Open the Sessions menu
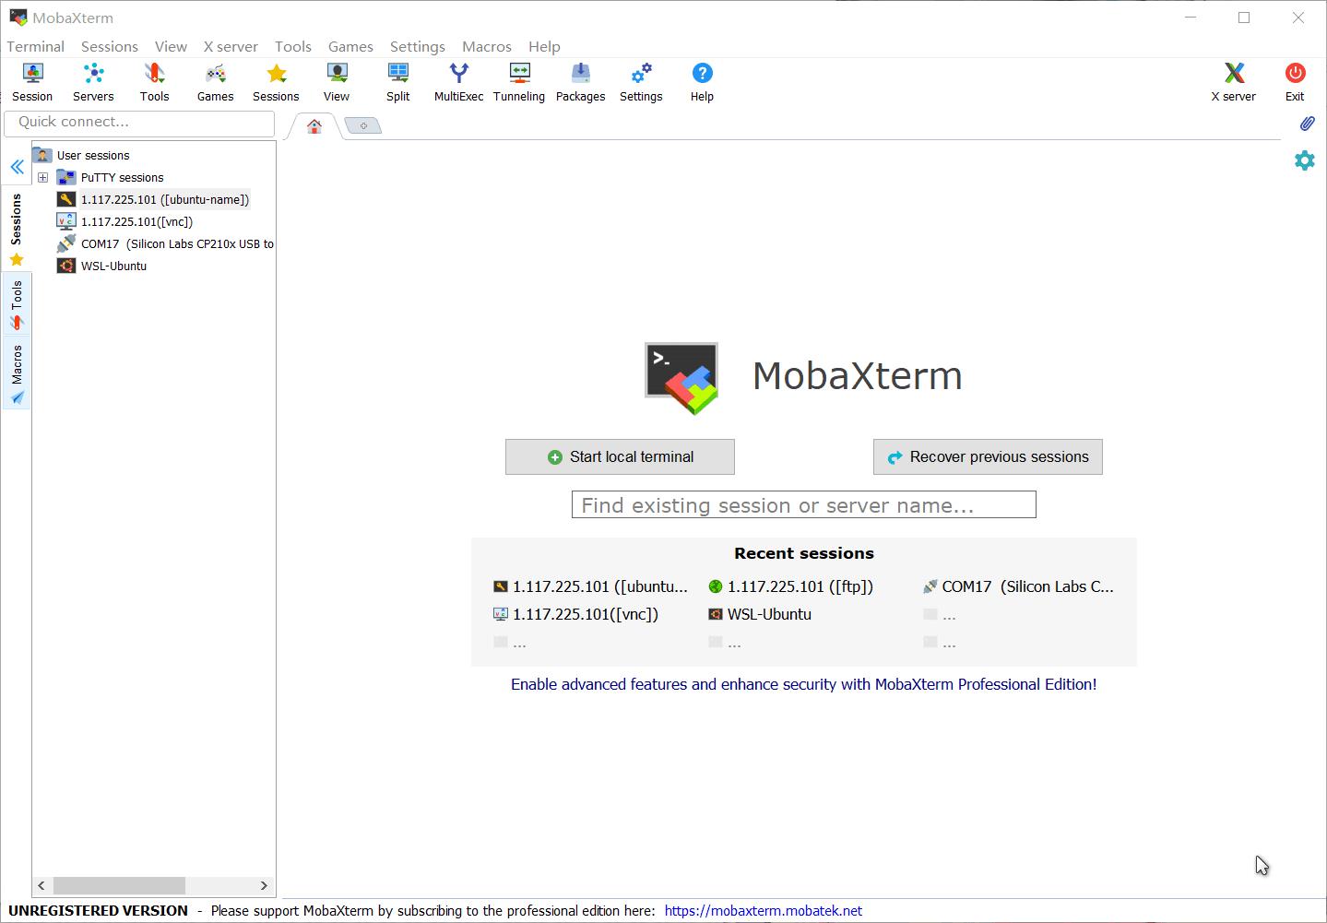 click(x=110, y=46)
